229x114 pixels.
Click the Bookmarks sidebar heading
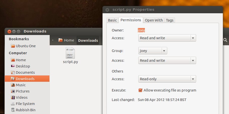[19, 39]
